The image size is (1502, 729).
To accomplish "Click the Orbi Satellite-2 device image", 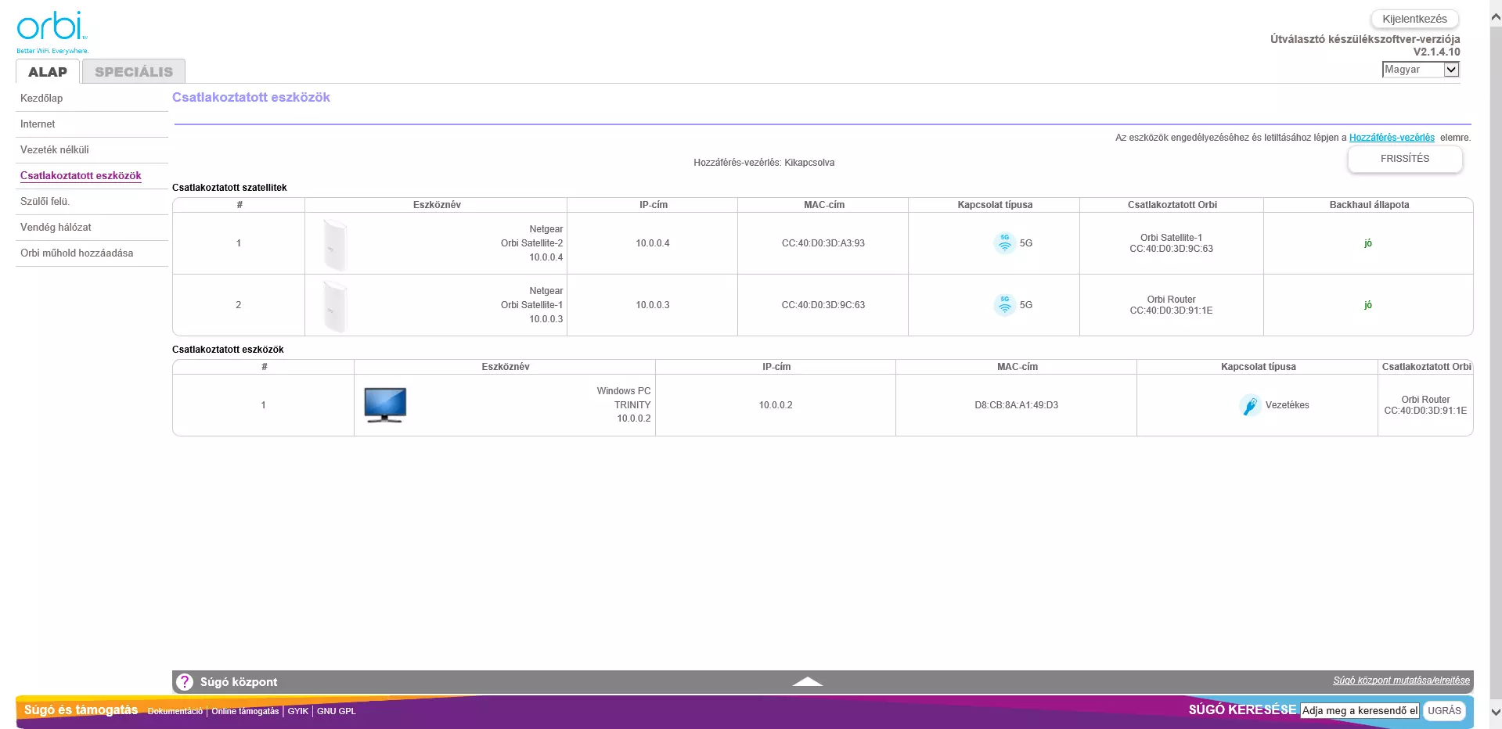I will [x=335, y=245].
